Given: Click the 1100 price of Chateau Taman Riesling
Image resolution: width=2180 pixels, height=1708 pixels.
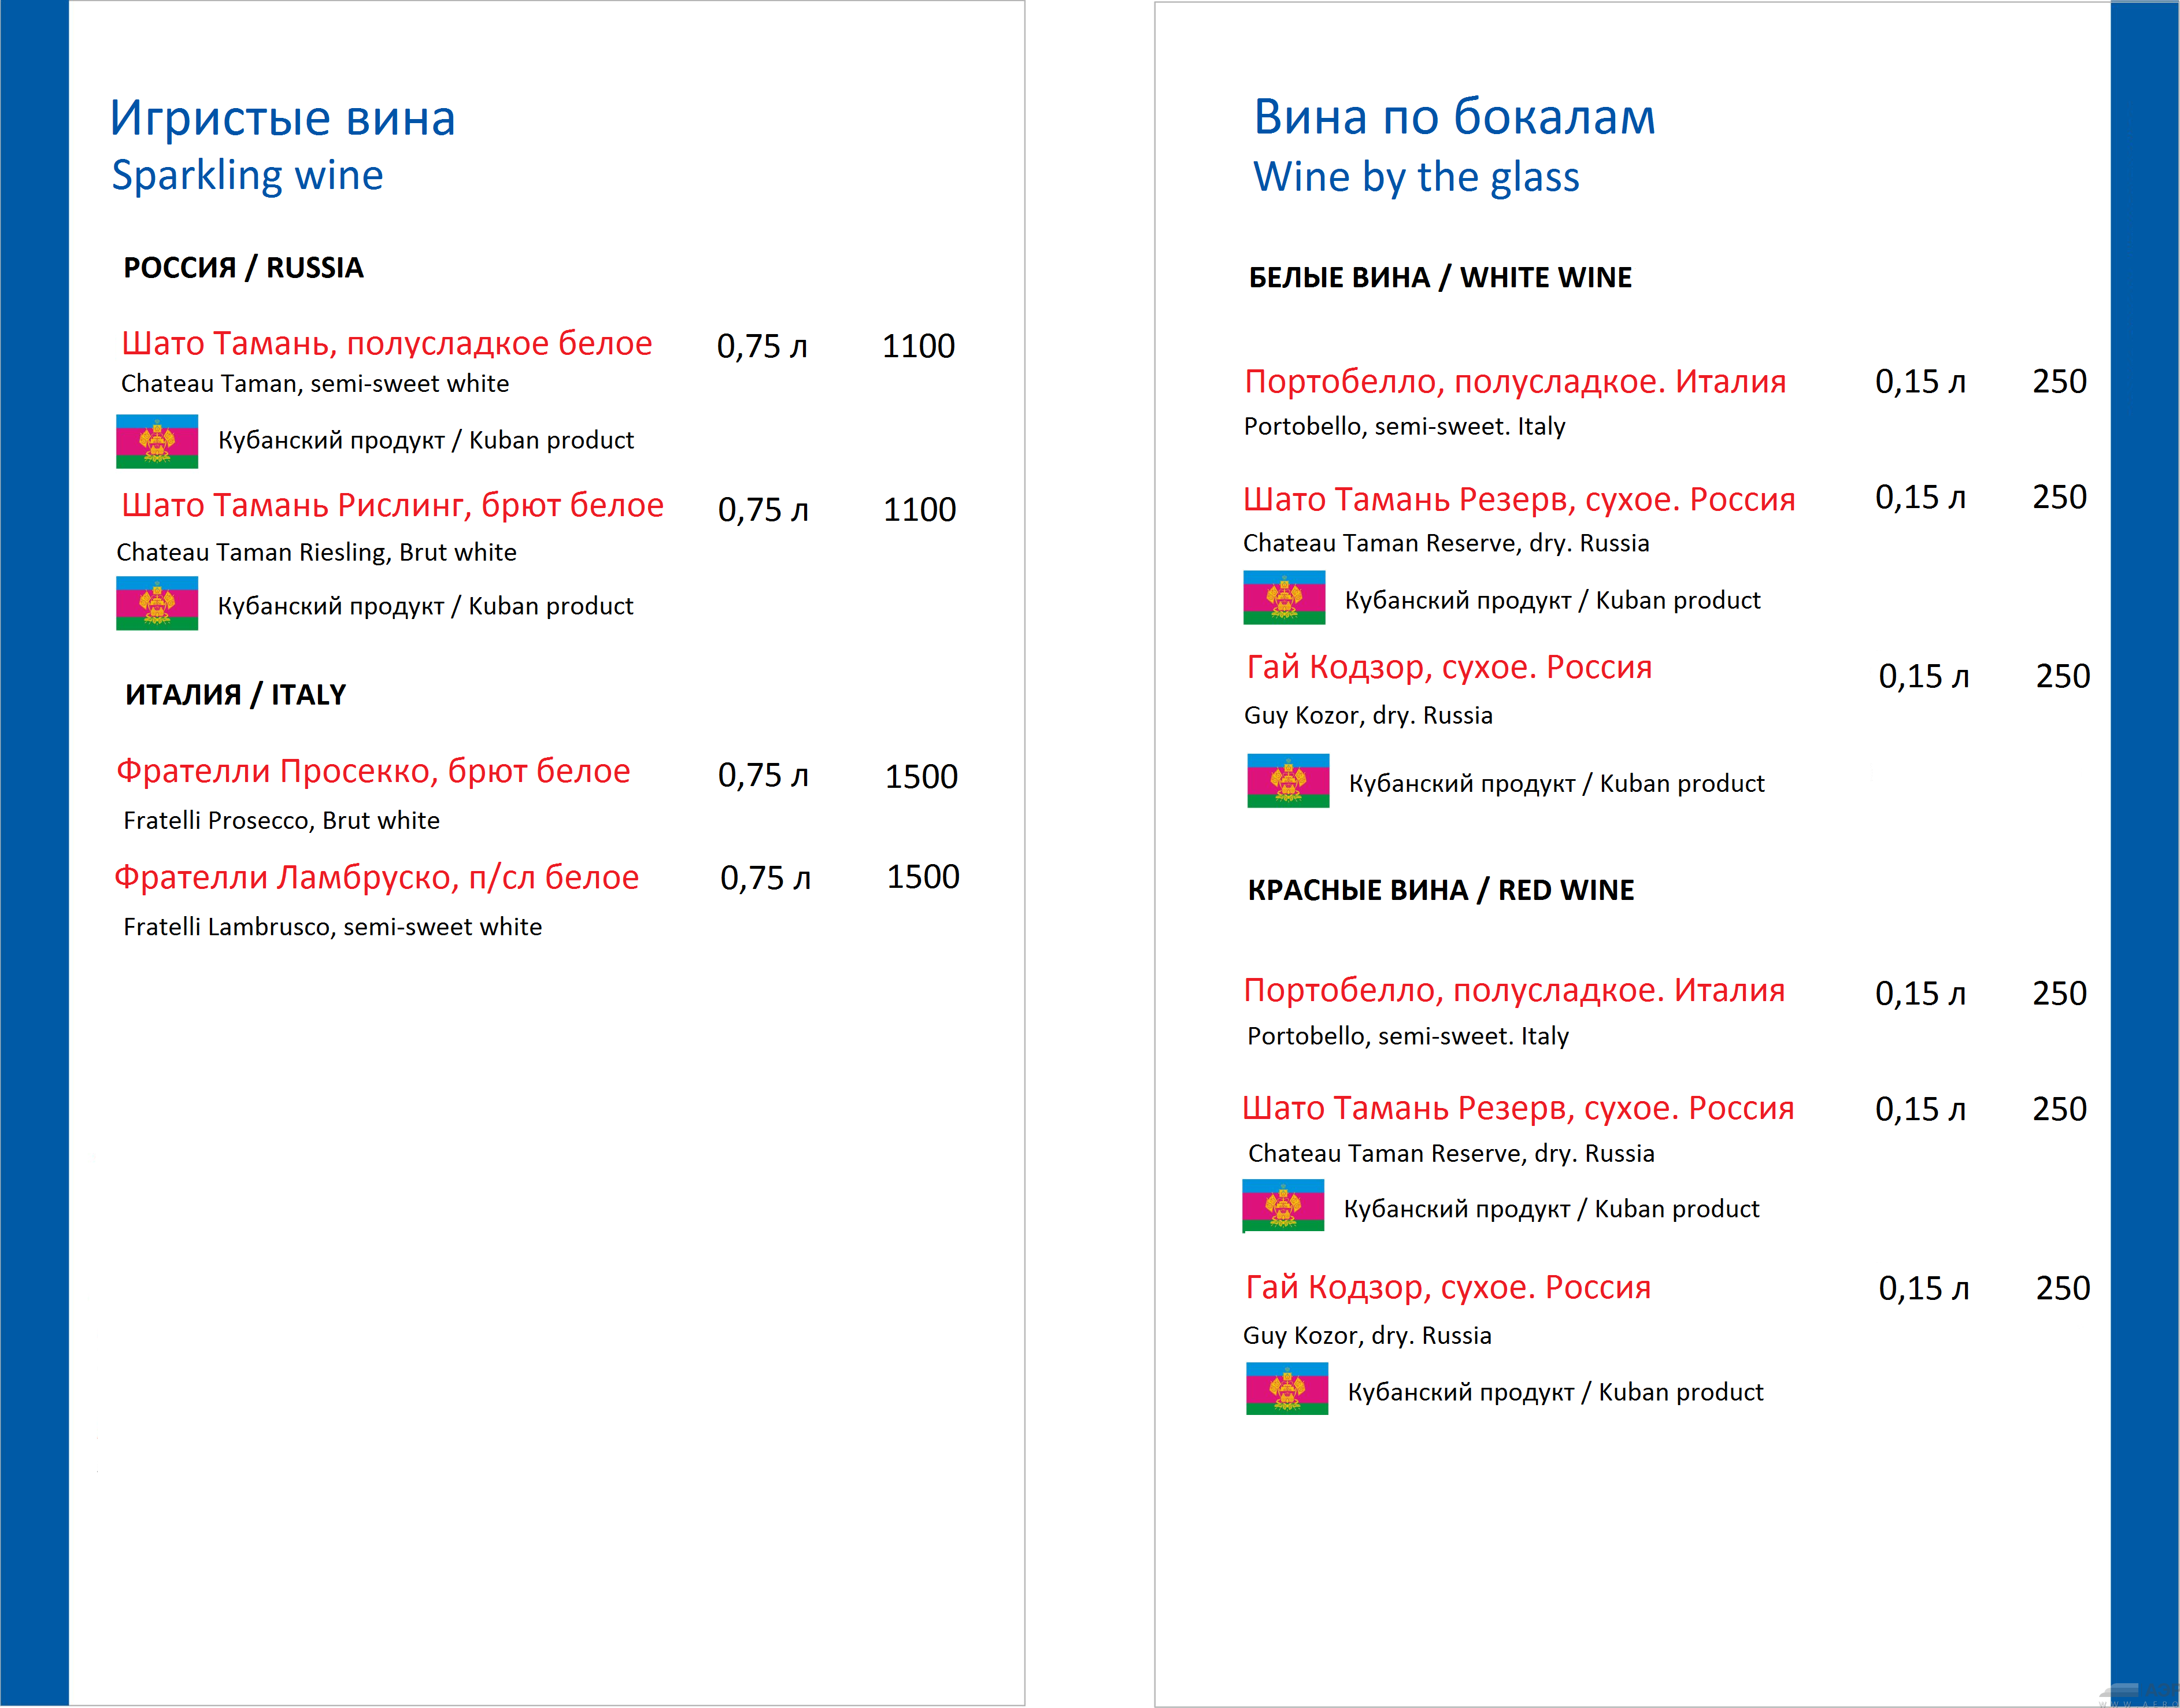Looking at the screenshot, I should [x=919, y=510].
